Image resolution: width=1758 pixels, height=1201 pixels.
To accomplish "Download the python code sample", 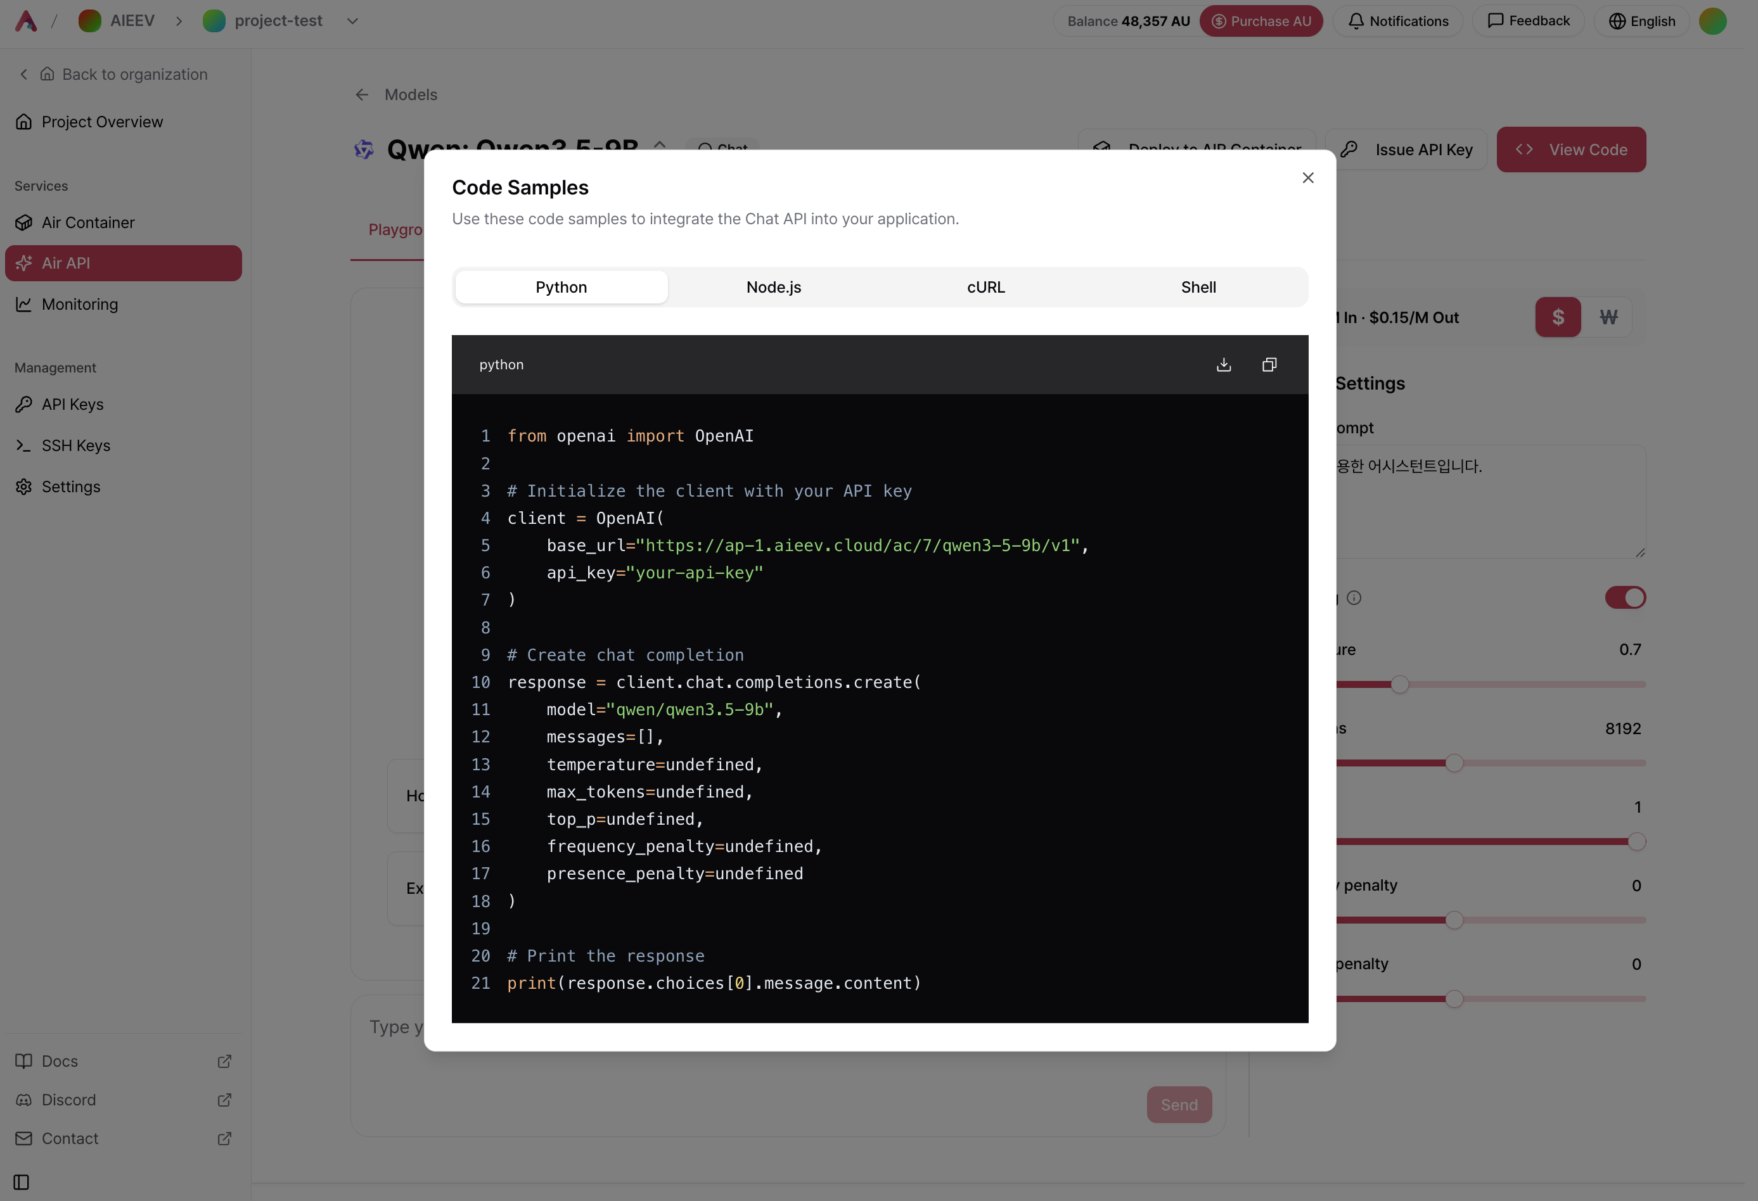I will point(1223,364).
